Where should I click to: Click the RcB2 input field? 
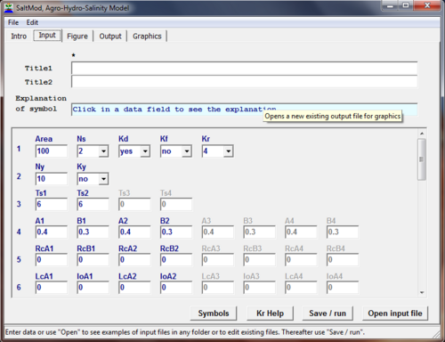[x=176, y=260]
